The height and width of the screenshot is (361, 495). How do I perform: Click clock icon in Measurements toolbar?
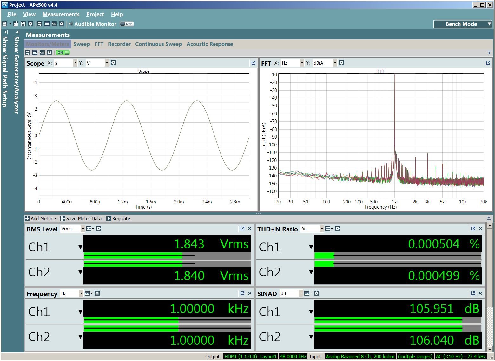pos(49,53)
